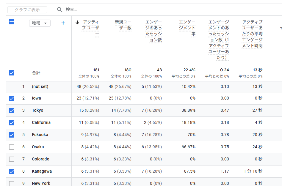Enable the Colorado row checkbox

11,159
